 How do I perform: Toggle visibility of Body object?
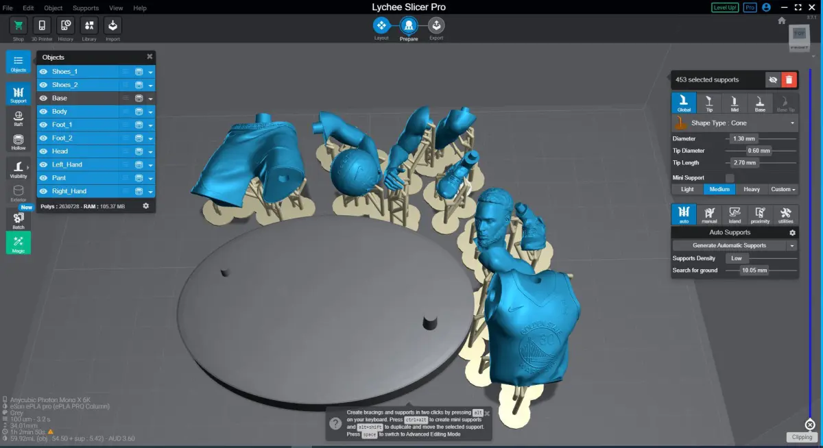43,112
